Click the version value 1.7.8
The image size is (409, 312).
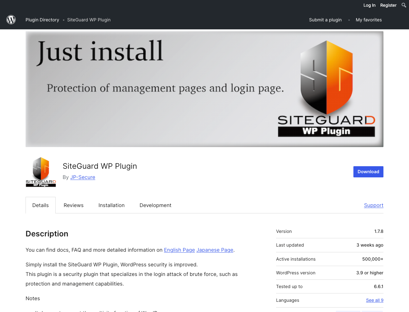379,231
